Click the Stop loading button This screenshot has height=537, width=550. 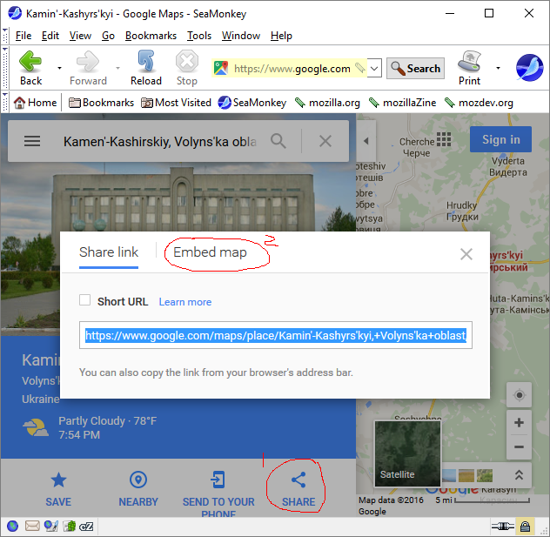(186, 68)
